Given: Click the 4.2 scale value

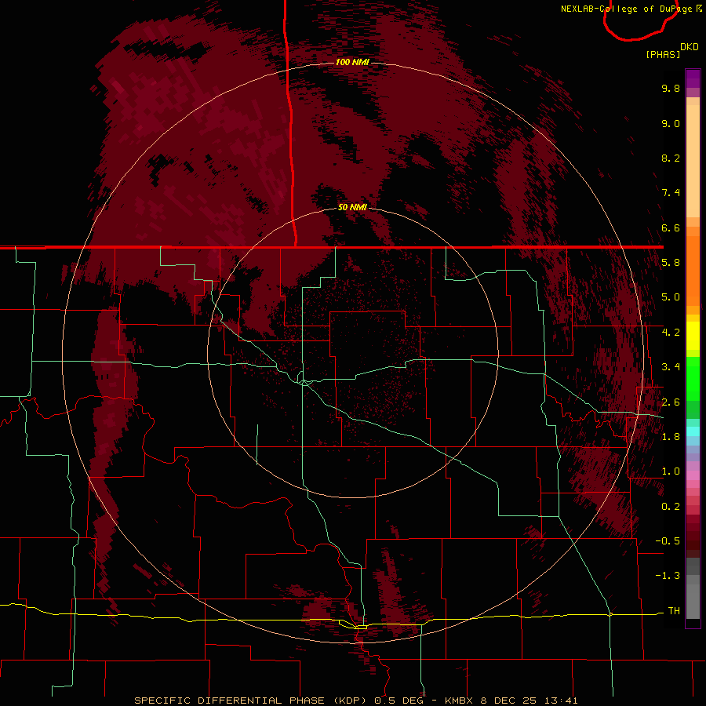Looking at the screenshot, I should (671, 333).
